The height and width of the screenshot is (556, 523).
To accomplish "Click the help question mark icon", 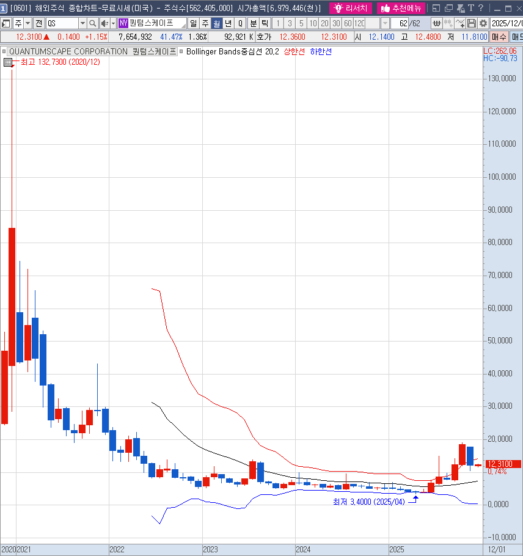I will 481,8.
